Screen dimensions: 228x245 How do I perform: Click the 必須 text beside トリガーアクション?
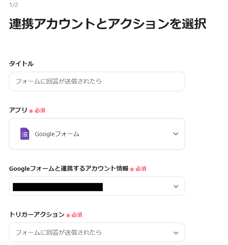[77, 215]
